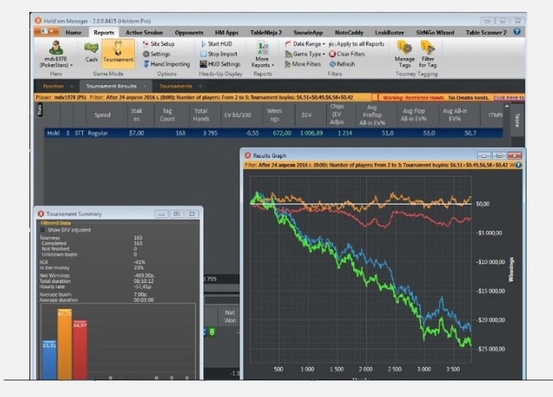553x397 pixels.
Task: Open the vertical Table side panel tab
Action: pyautogui.click(x=517, y=120)
